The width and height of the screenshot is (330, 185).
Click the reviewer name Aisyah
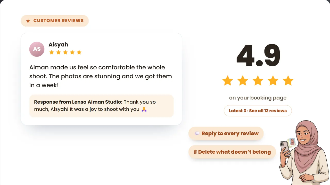[59, 44]
